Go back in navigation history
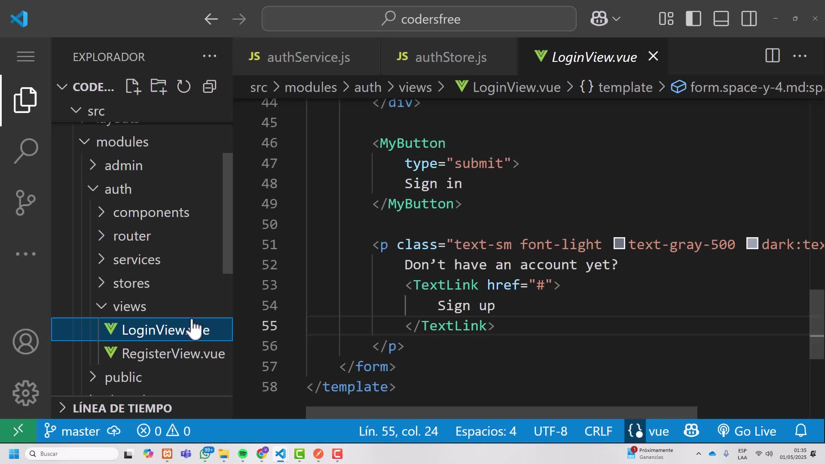Viewport: 825px width, 464px height. (211, 19)
